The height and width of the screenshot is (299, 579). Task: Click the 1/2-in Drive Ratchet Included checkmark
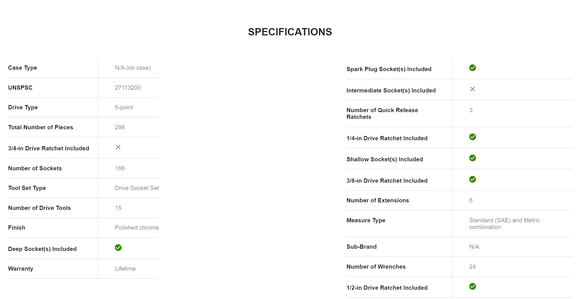coord(472,286)
